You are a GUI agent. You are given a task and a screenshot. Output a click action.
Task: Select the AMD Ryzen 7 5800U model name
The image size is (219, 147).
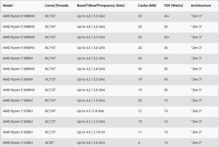click(x=18, y=100)
